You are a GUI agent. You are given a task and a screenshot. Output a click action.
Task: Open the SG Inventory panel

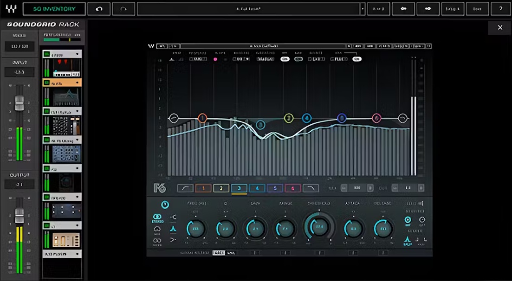tap(54, 9)
